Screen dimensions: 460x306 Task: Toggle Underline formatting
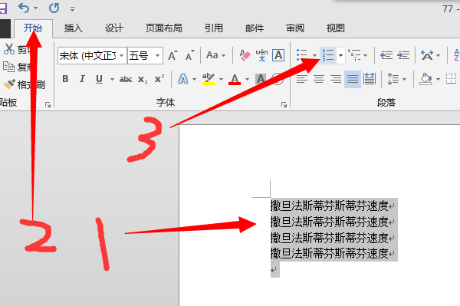click(x=99, y=79)
